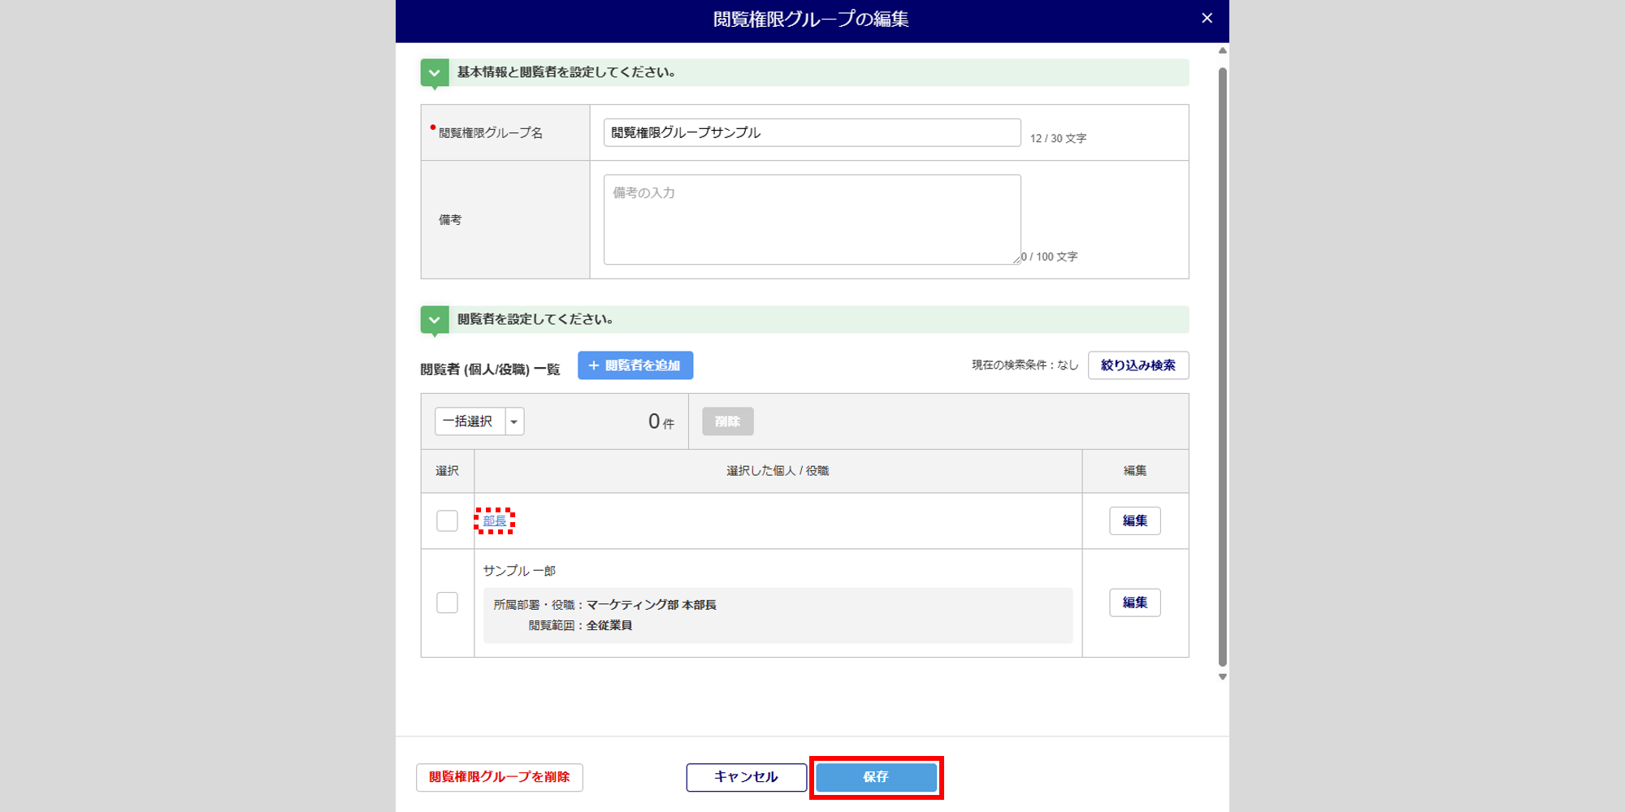Collapse the 閲覧者を設定してください section

click(435, 320)
